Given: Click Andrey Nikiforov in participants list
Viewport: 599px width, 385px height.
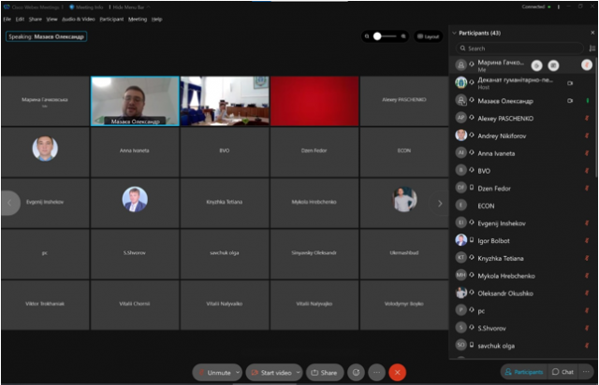Looking at the screenshot, I should 522,135.
